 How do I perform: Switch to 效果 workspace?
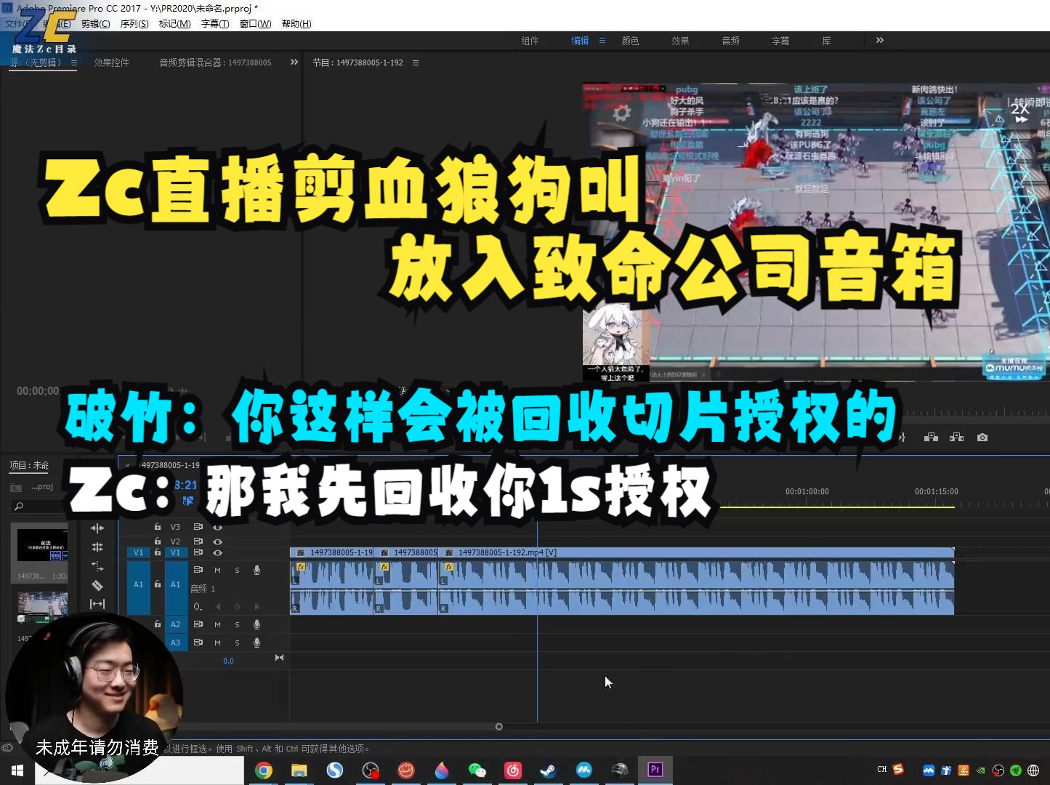coord(680,41)
